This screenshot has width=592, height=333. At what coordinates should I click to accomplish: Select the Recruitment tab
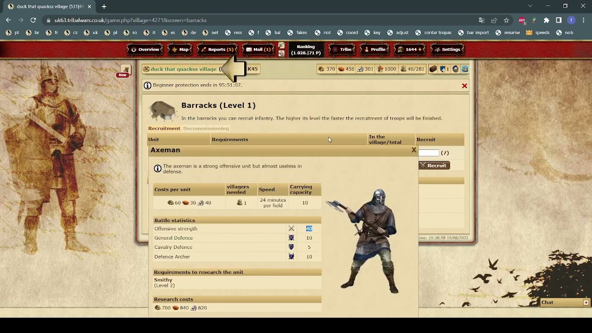[164, 129]
